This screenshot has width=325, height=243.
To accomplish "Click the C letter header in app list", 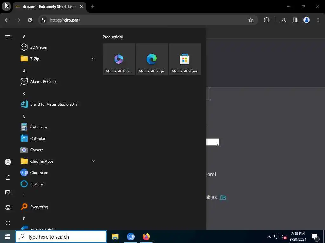I will (x=24, y=116).
